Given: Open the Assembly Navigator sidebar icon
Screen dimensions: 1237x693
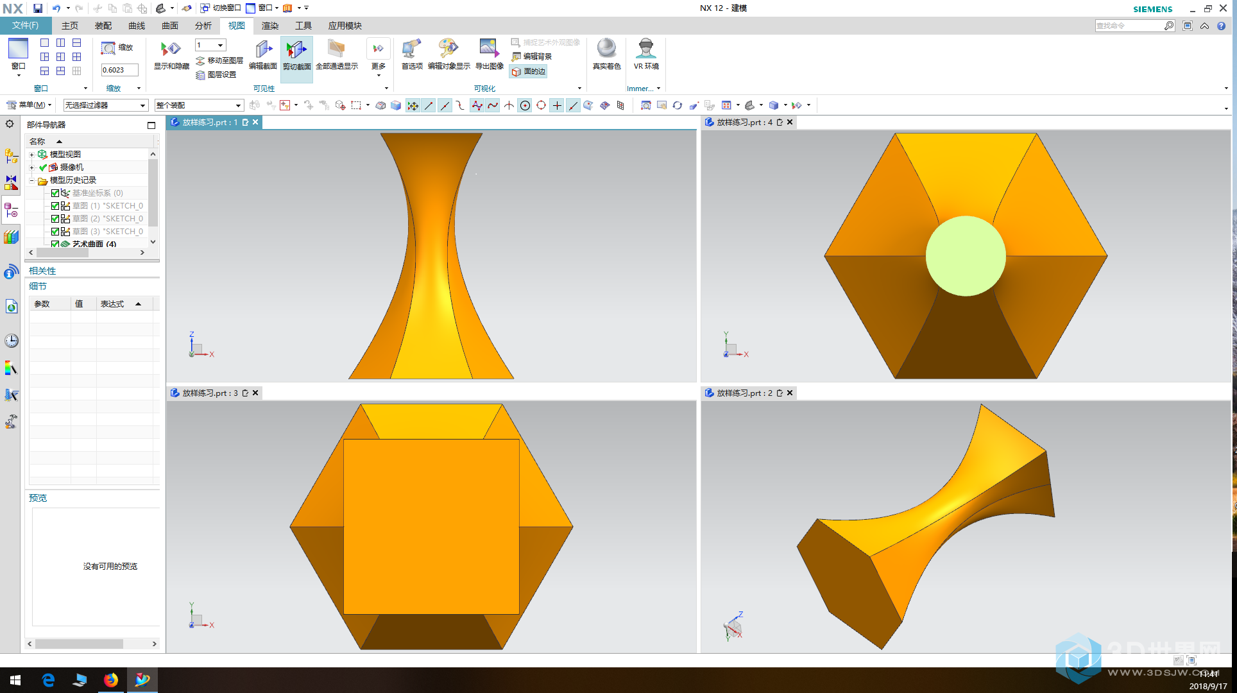Looking at the screenshot, I should 11,156.
